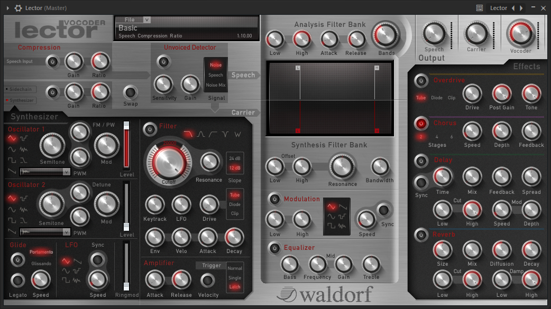Screen dimensions: 551x309
Task: Toggle the Filter power button
Action: click(150, 128)
